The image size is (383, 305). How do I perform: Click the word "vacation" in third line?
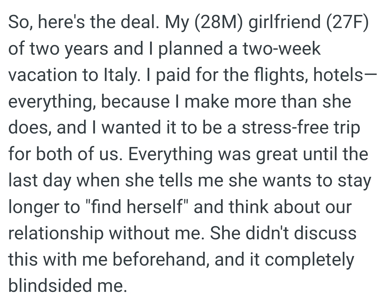pos(43,75)
